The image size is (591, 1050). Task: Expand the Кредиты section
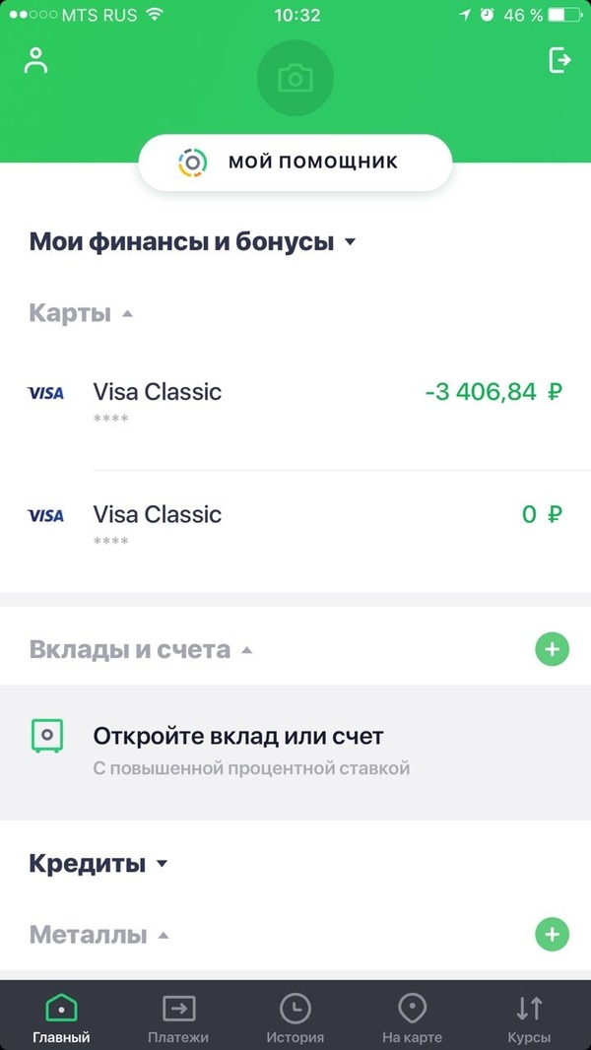click(x=163, y=864)
